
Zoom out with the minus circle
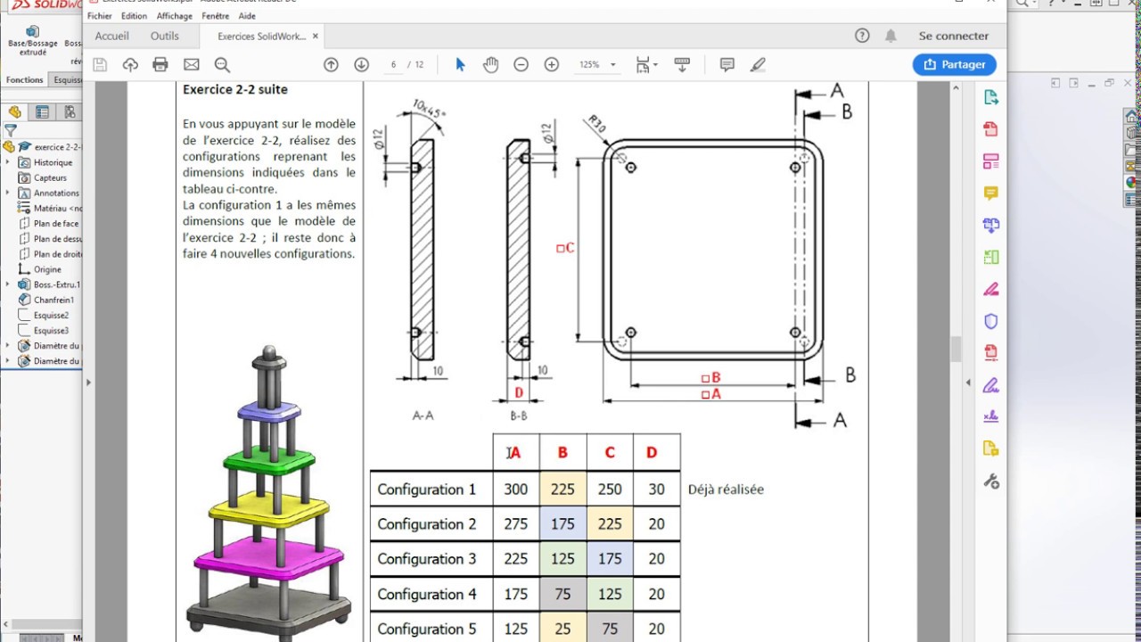click(x=521, y=64)
